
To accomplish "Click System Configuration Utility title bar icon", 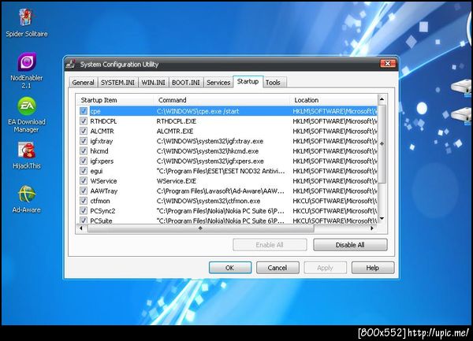I will (71, 64).
